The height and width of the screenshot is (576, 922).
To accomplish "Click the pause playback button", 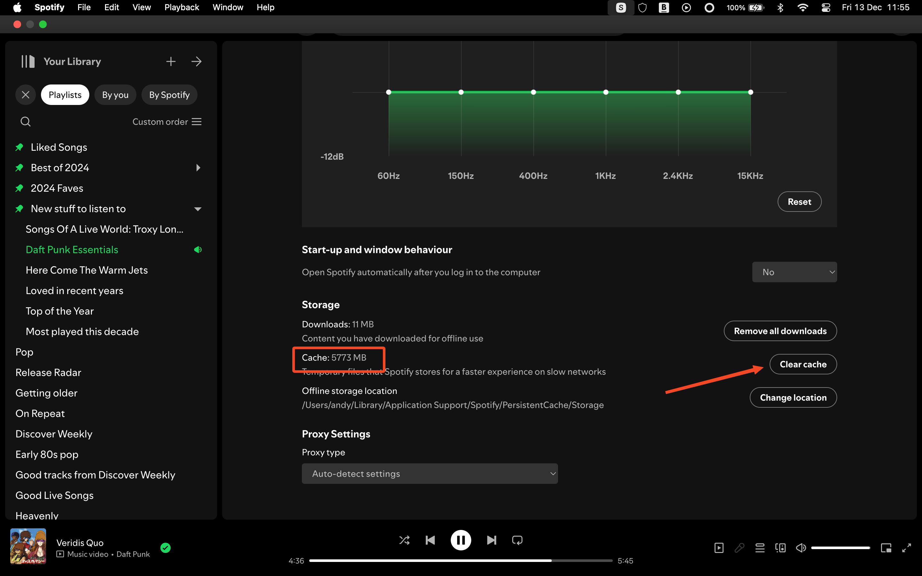I will pyautogui.click(x=461, y=540).
